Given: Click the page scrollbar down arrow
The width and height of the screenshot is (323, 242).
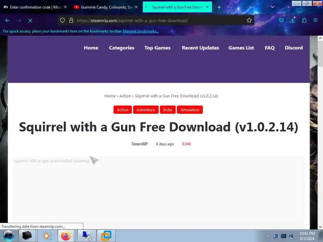Looking at the screenshot, I should tap(320, 227).
